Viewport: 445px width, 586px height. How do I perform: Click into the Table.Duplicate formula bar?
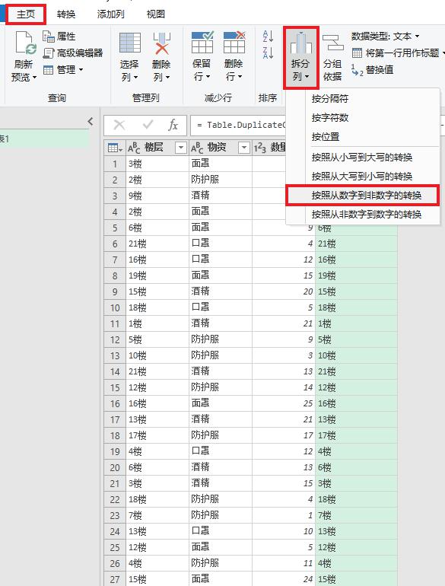coord(241,125)
